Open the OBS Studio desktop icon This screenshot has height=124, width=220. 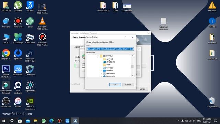[6, 102]
